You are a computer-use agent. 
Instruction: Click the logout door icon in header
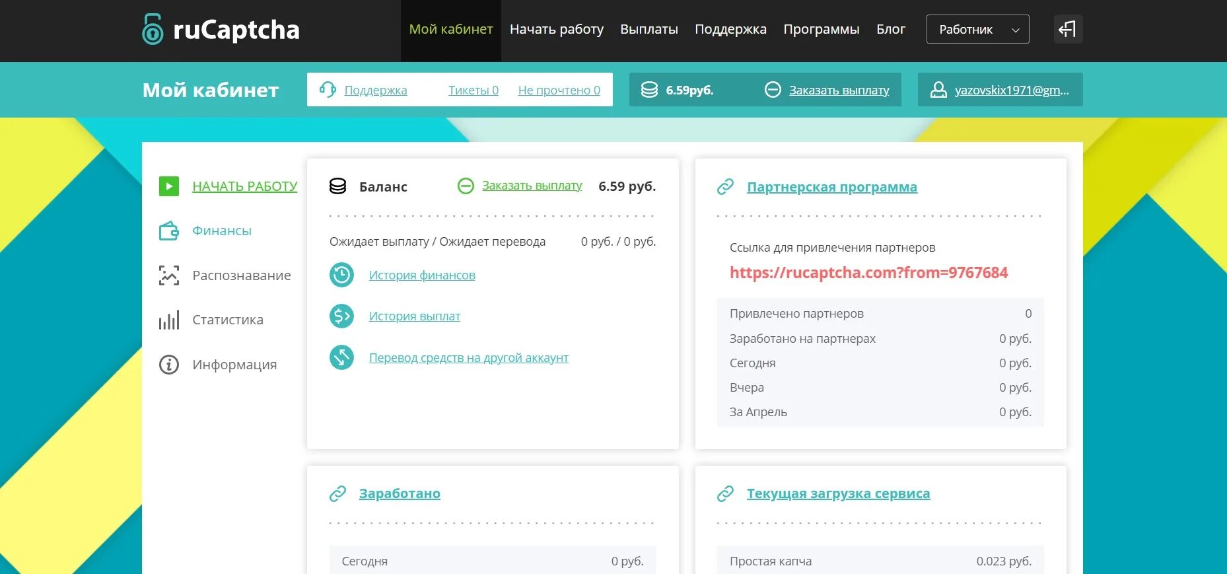tap(1068, 29)
